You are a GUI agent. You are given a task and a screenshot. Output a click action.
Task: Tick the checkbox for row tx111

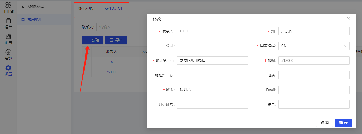(87, 72)
